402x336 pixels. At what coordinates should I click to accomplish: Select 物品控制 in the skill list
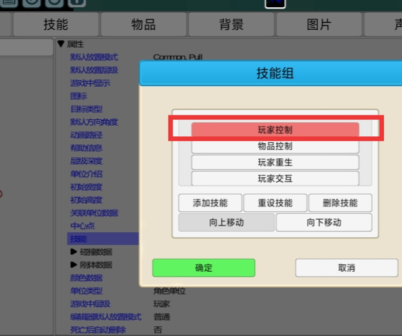[275, 147]
